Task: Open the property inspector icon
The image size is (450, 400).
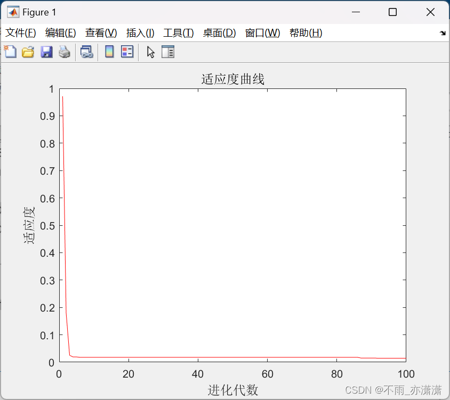Action: 168,52
